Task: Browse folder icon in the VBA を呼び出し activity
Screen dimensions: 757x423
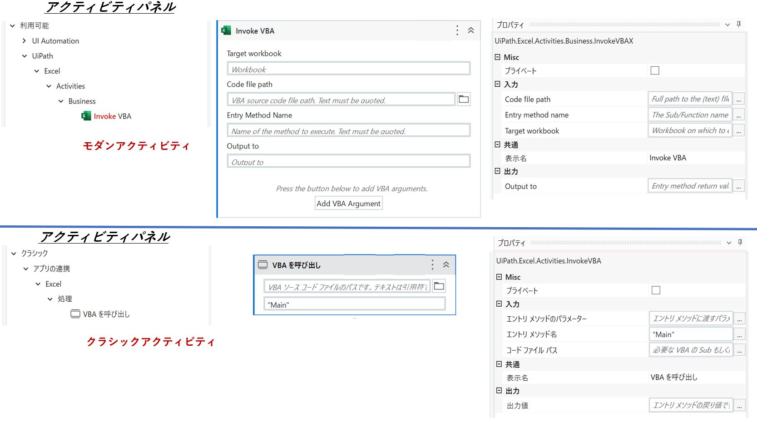Action: 439,286
